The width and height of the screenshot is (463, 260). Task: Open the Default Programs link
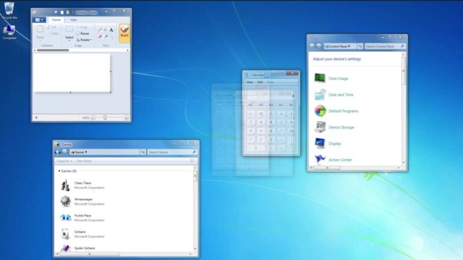coord(344,111)
